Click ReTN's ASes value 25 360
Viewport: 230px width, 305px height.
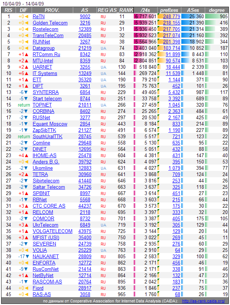point(197,17)
